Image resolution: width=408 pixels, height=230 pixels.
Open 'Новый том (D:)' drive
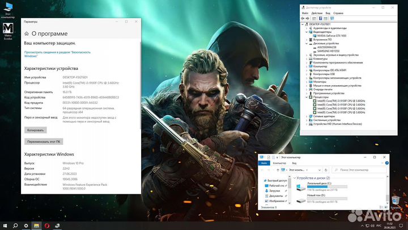(322, 199)
